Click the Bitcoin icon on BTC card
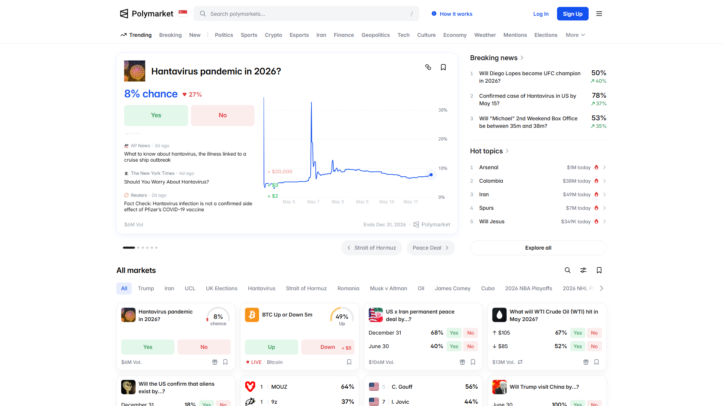The image size is (723, 406). 252,315
